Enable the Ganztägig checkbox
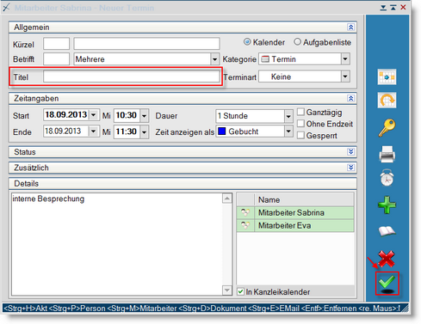 point(300,112)
